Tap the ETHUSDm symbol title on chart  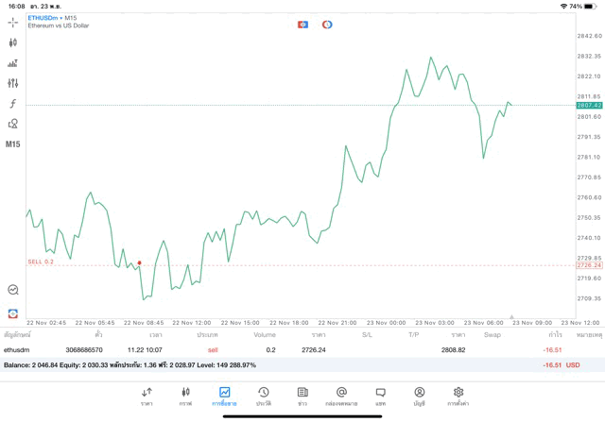pos(43,18)
